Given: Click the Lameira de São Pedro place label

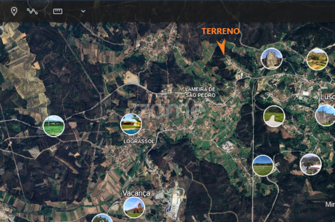Looking at the screenshot, I should point(201,92).
